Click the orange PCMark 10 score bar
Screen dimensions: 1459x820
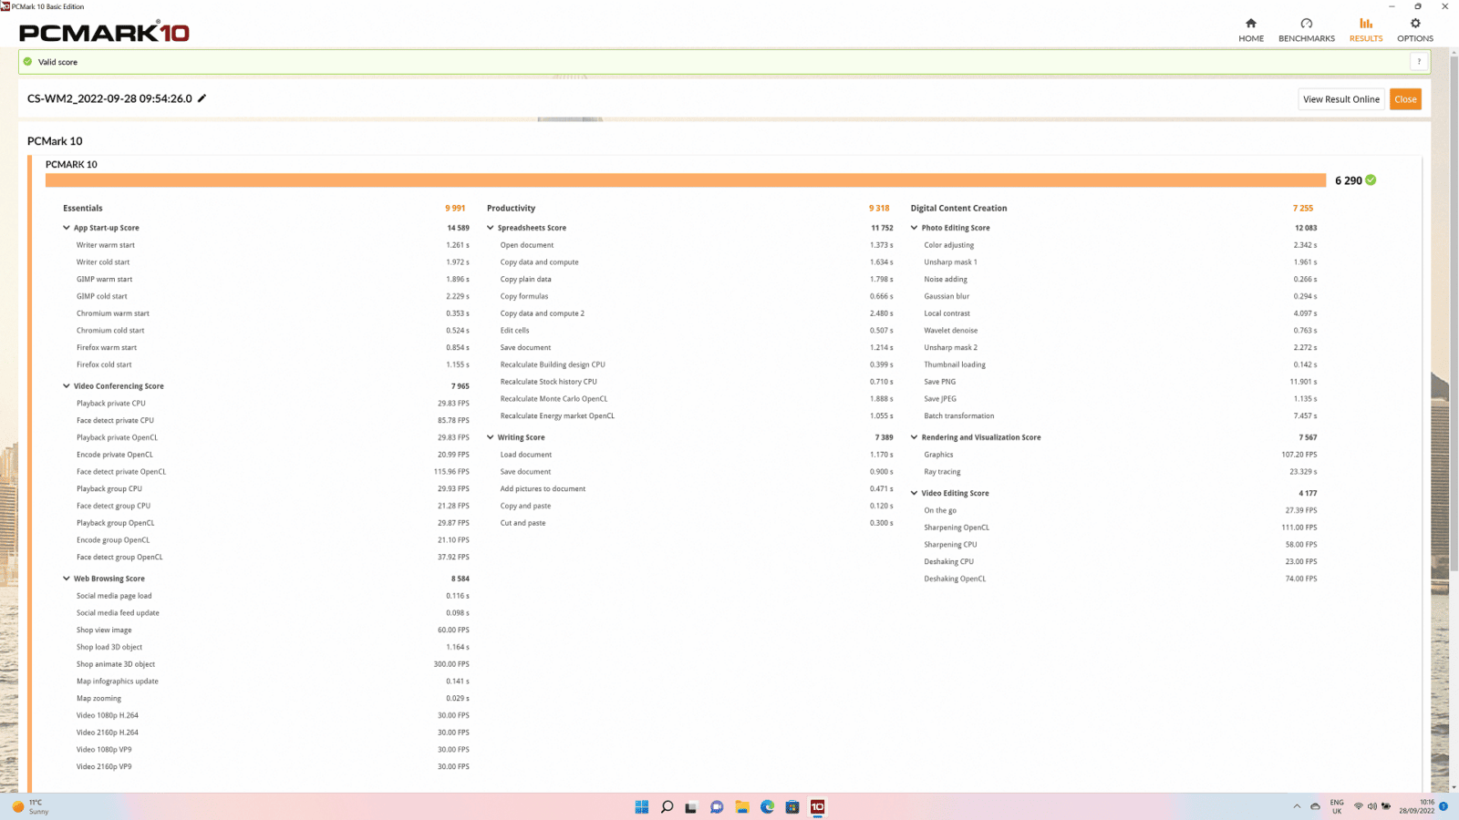(684, 180)
